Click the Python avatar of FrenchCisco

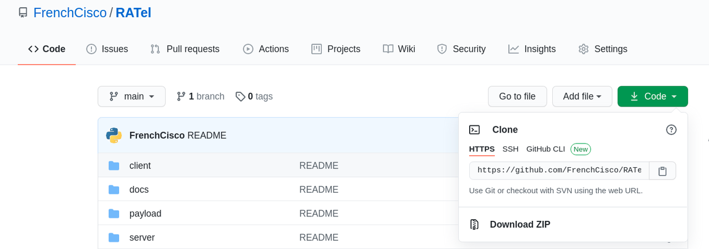tap(114, 135)
